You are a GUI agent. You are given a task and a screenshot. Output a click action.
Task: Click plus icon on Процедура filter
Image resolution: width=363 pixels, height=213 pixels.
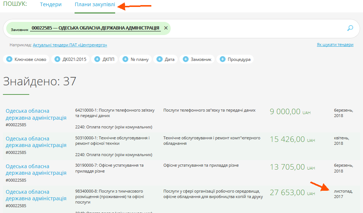pos(223,59)
